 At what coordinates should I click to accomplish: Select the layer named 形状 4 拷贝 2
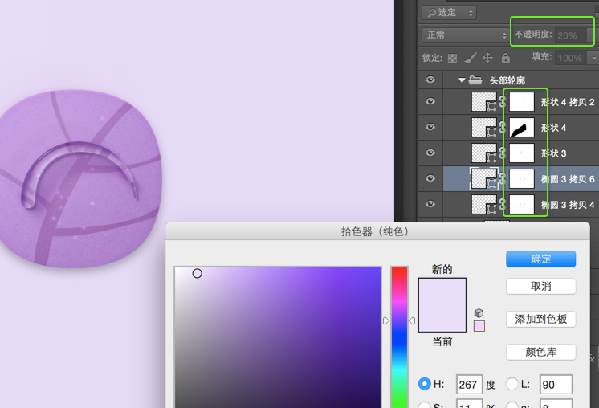tap(568, 102)
